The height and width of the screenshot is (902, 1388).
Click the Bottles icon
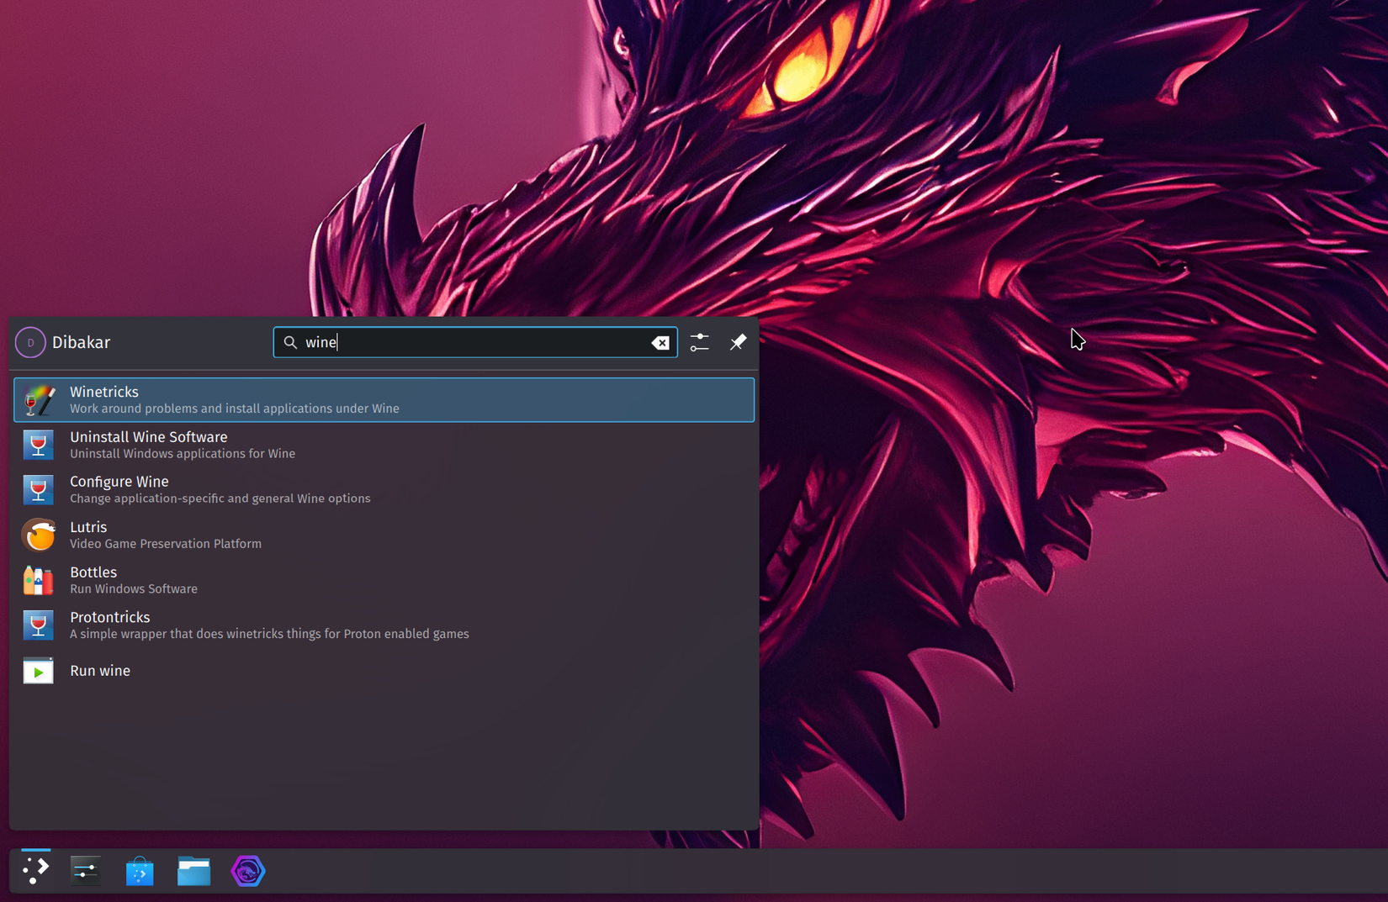[x=39, y=580]
